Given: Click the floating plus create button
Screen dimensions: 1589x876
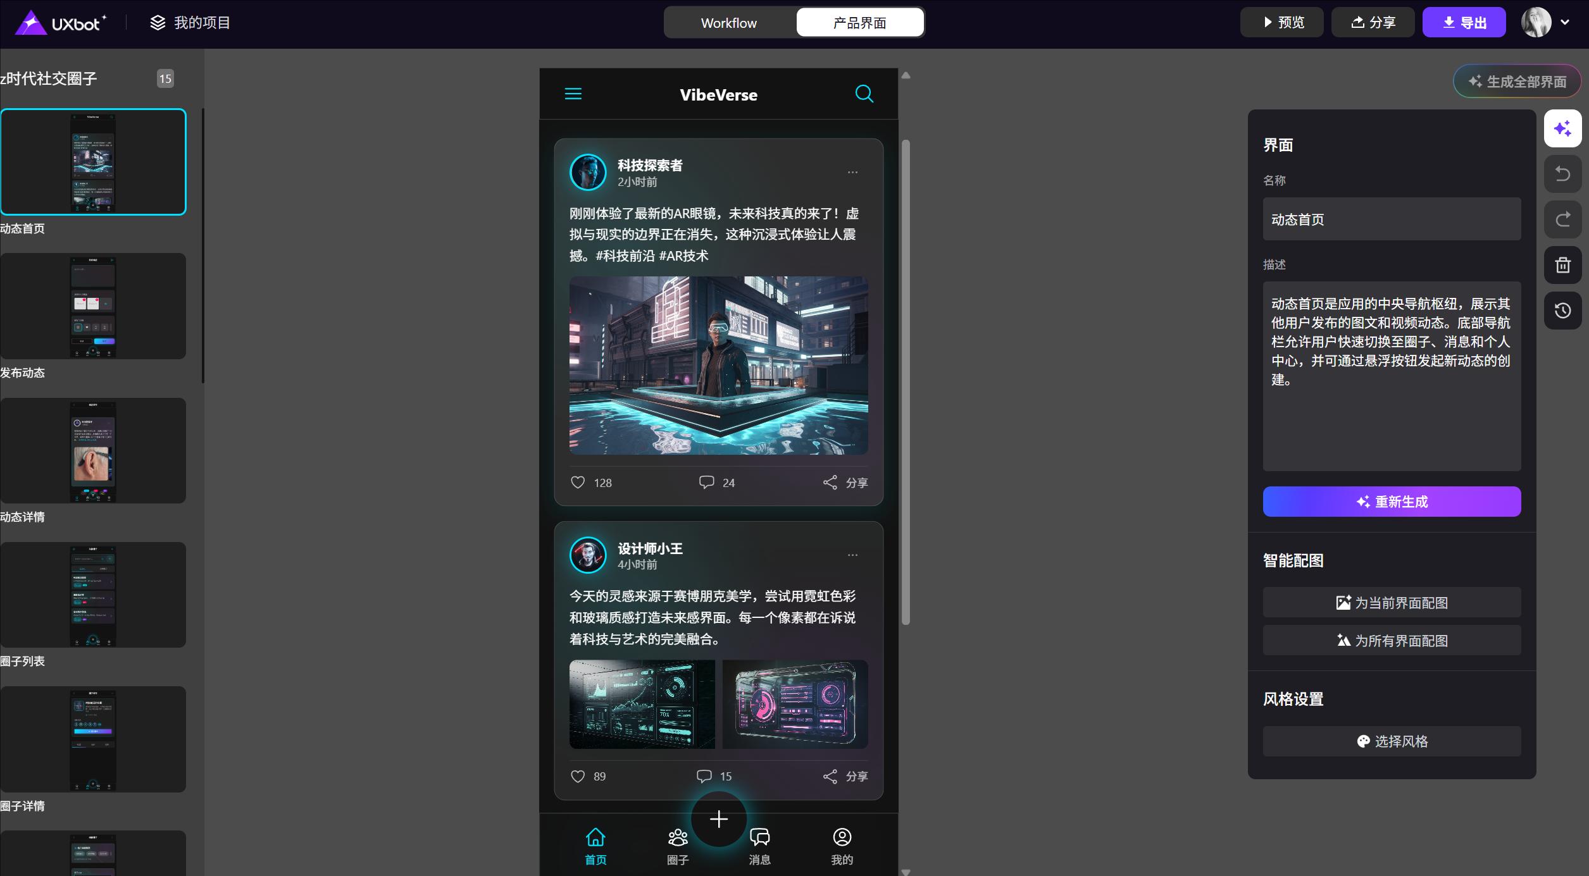Looking at the screenshot, I should (718, 819).
